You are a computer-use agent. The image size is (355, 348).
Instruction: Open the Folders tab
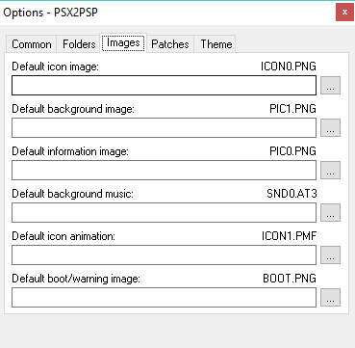pyautogui.click(x=79, y=44)
